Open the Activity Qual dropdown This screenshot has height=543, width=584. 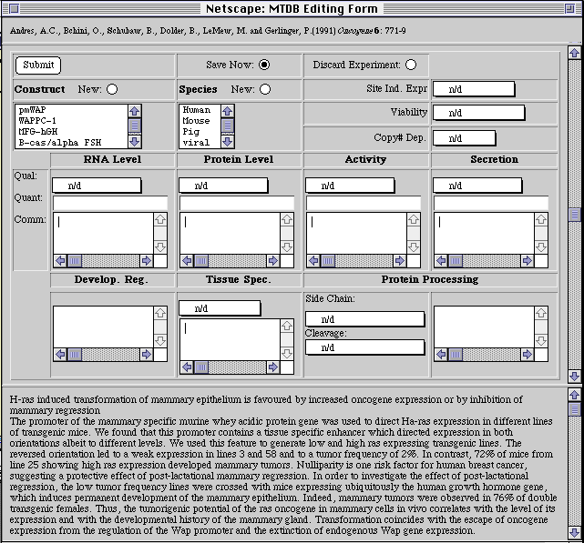pos(350,186)
